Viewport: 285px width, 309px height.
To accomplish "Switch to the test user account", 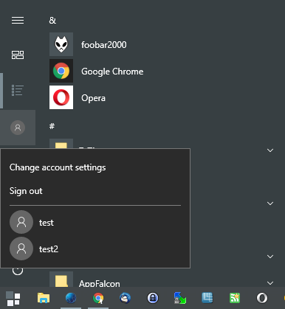I will 95,222.
